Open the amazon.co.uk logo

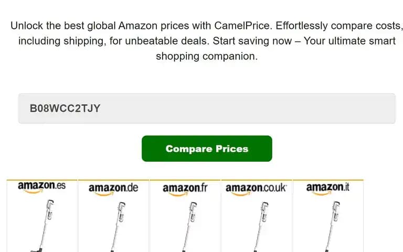[x=256, y=190]
